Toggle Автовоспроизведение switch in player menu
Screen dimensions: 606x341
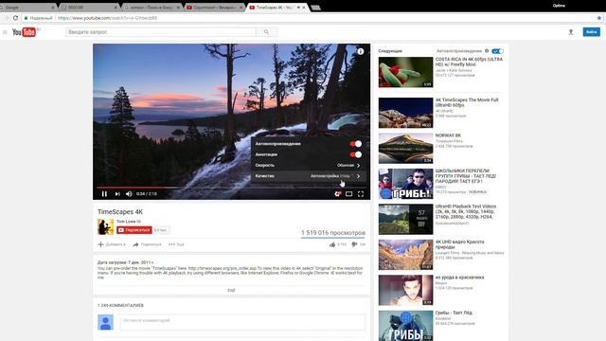click(x=356, y=144)
